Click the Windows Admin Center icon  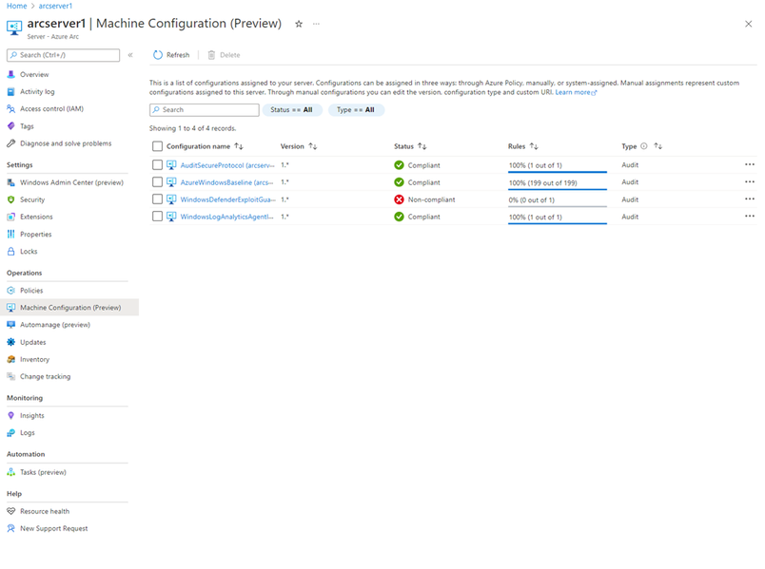(10, 182)
